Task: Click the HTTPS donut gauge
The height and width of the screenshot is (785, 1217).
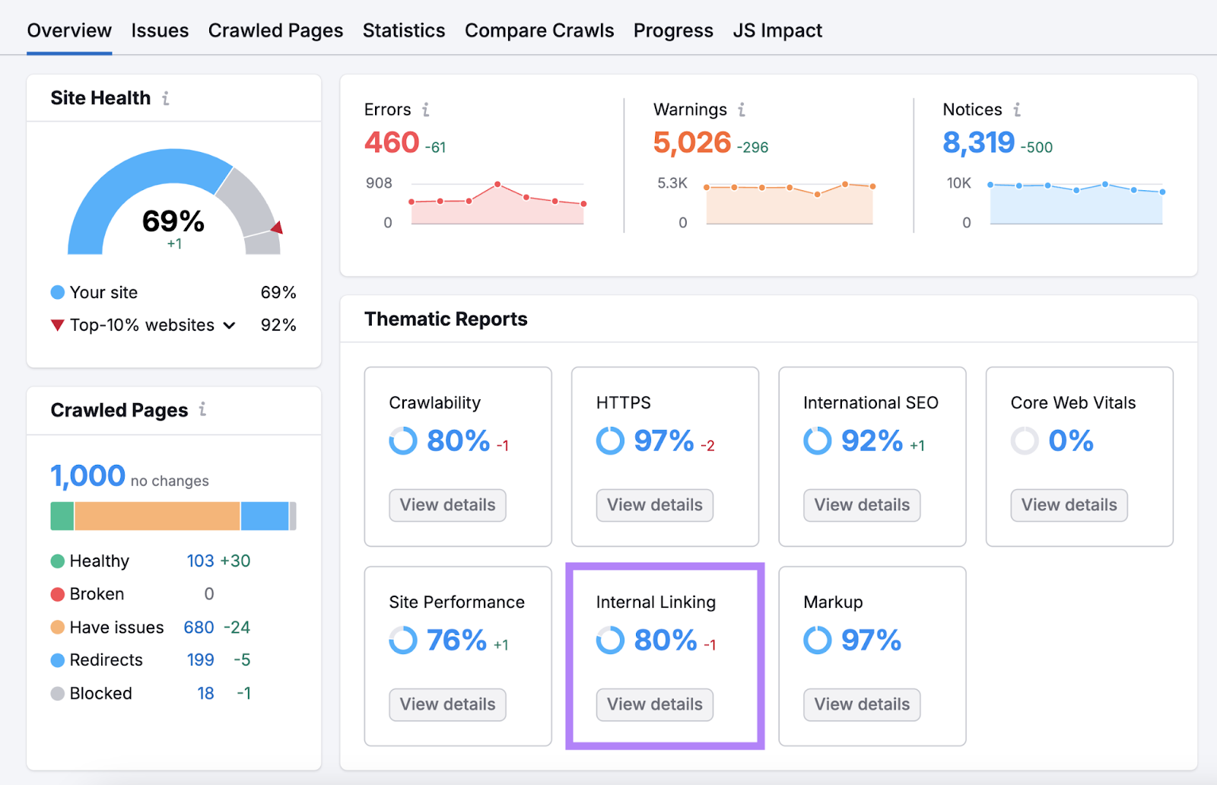Action: pyautogui.click(x=609, y=441)
